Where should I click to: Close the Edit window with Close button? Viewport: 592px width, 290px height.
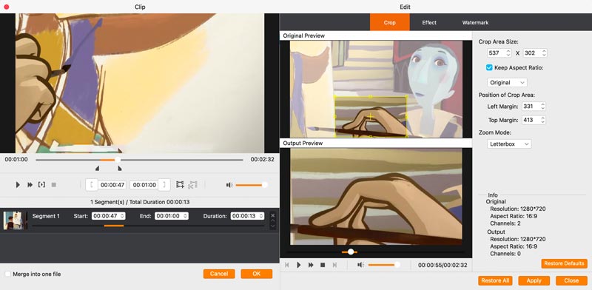tap(571, 280)
